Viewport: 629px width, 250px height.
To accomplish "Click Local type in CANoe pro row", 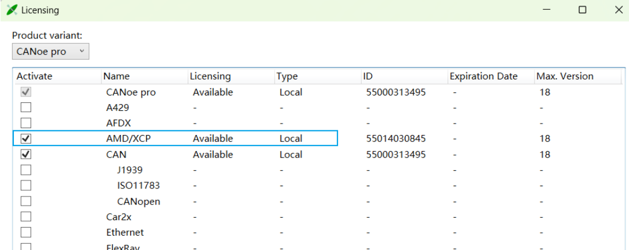I will (291, 93).
